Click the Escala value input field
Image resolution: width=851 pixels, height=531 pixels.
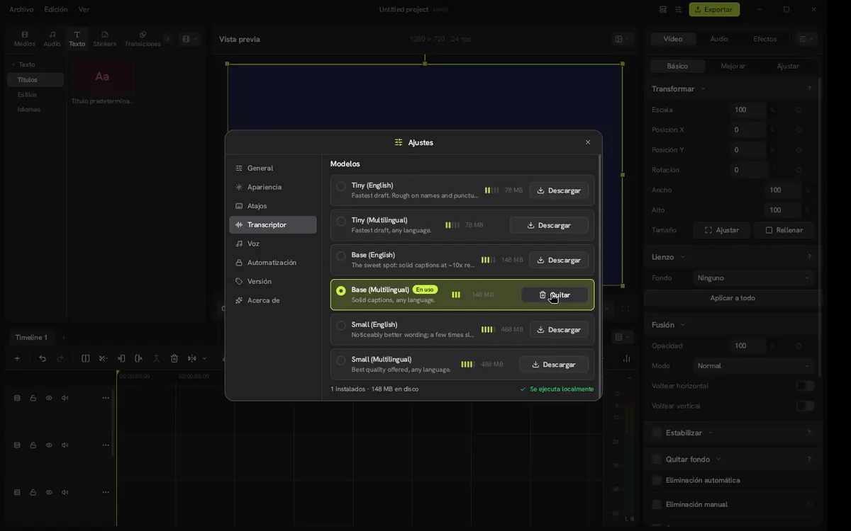(x=747, y=110)
